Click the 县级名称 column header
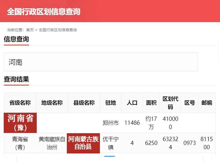220x162 pixels. [x=84, y=103]
